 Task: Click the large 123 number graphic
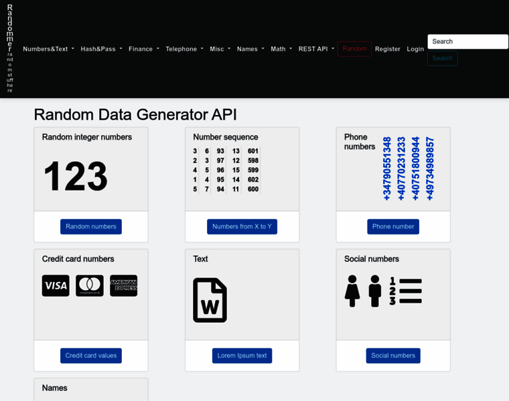pyautogui.click(x=76, y=176)
